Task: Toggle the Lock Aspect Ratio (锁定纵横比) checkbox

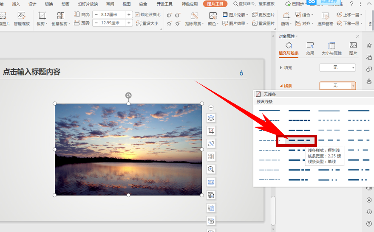Action: pyautogui.click(x=137, y=15)
